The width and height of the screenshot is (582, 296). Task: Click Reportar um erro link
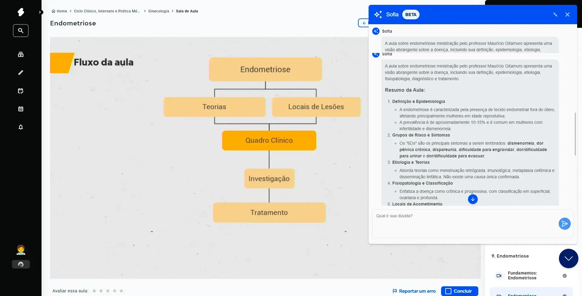point(414,291)
